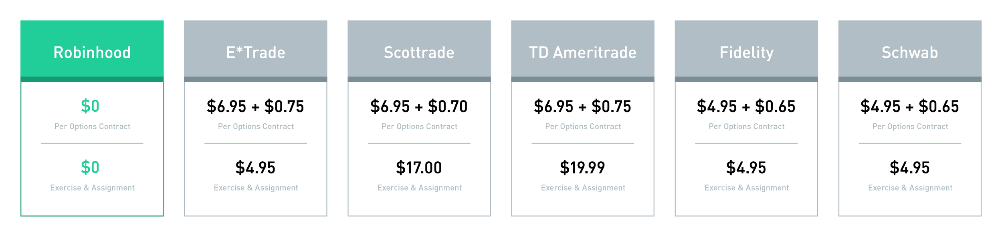Click the Scottrade column header

[419, 51]
